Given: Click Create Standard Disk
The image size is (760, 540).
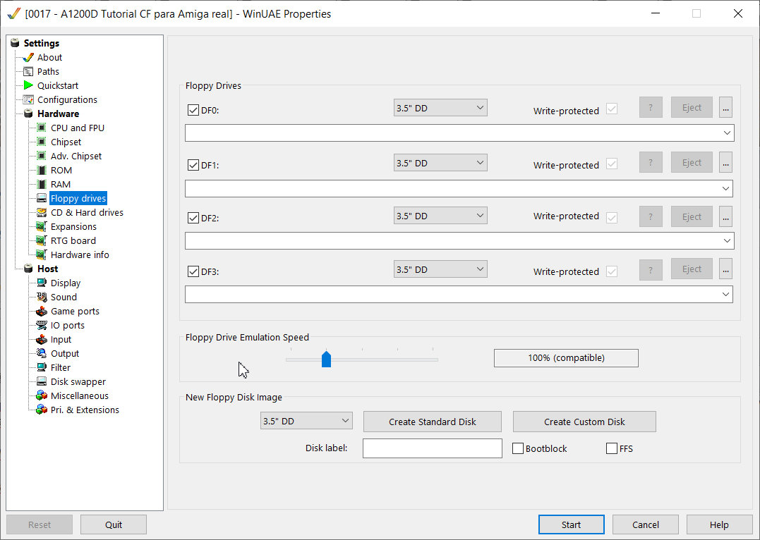Looking at the screenshot, I should [x=433, y=422].
